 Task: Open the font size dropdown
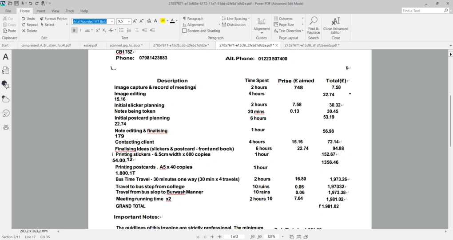[128, 21]
